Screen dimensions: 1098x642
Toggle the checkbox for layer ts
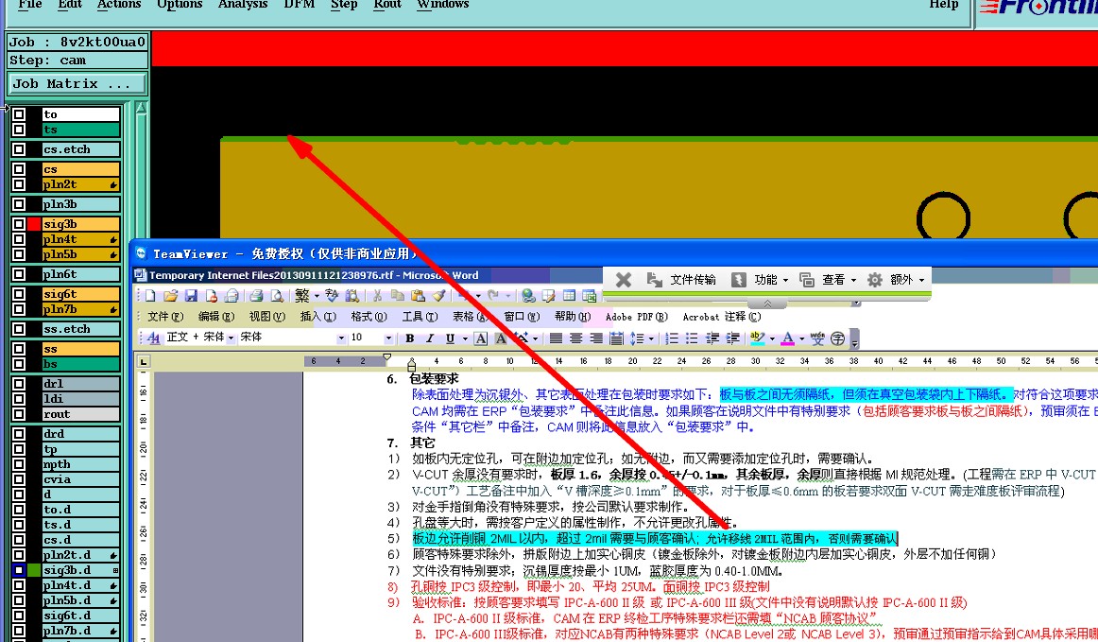[19, 130]
